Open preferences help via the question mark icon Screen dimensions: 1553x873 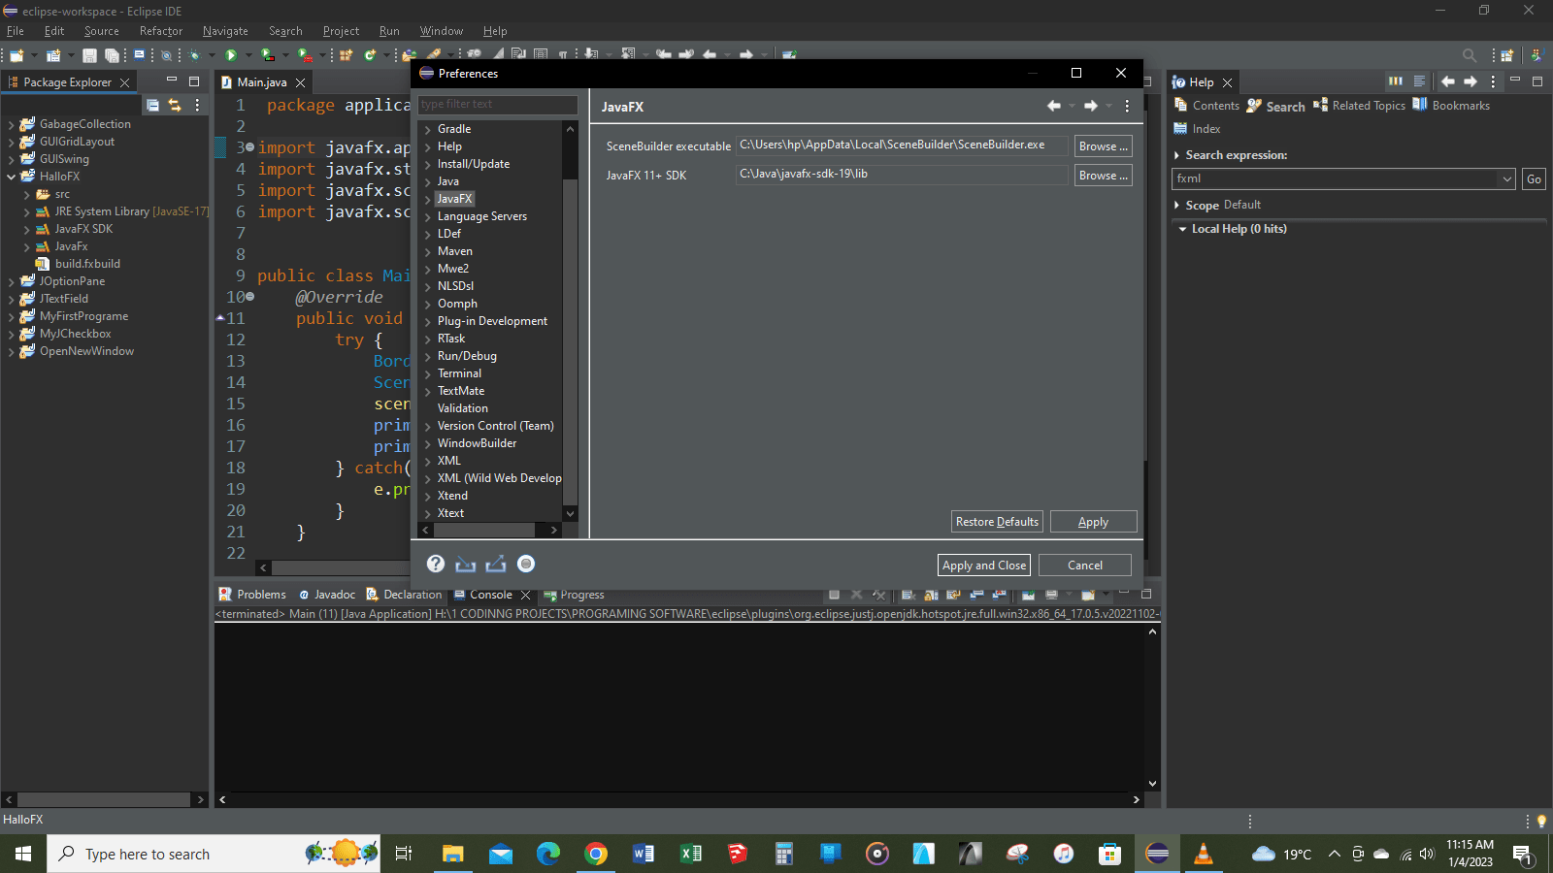tap(435, 564)
